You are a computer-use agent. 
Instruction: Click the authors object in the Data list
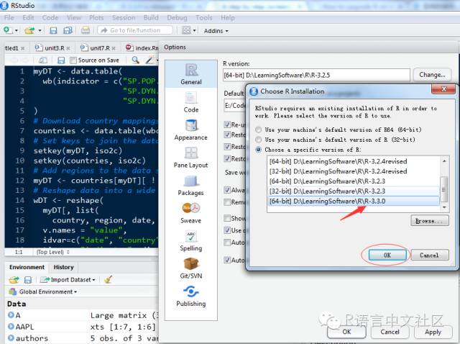click(32, 338)
